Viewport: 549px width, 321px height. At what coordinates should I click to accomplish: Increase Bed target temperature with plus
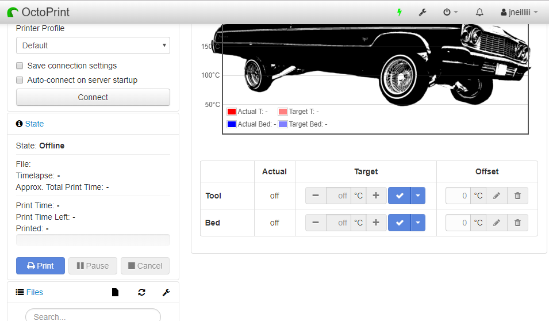coord(376,223)
